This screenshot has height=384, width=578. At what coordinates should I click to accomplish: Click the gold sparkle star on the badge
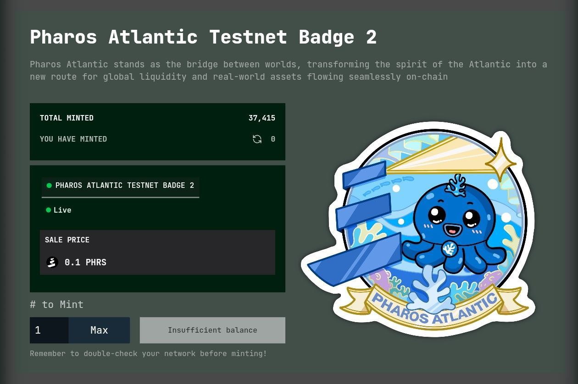tap(500, 159)
